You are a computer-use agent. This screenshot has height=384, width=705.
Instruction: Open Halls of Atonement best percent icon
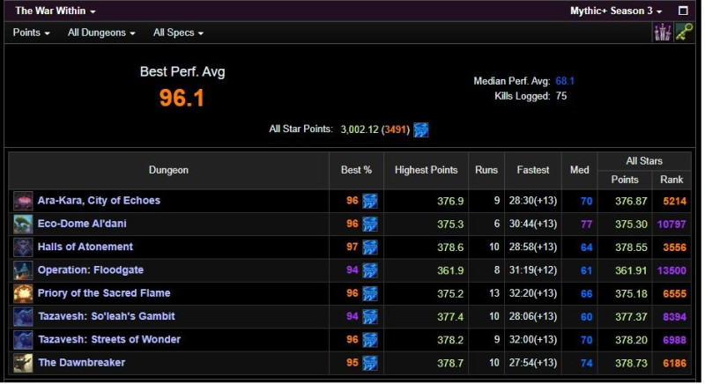coord(370,247)
